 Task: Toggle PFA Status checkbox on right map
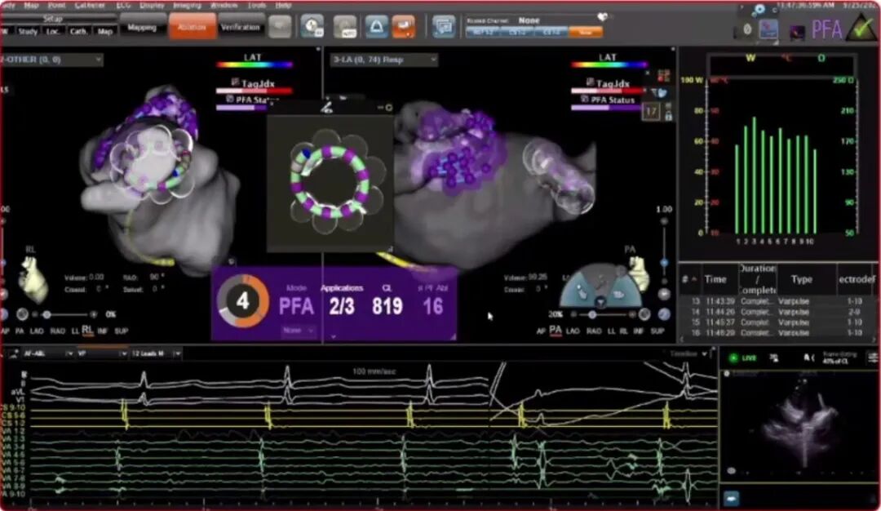584,100
